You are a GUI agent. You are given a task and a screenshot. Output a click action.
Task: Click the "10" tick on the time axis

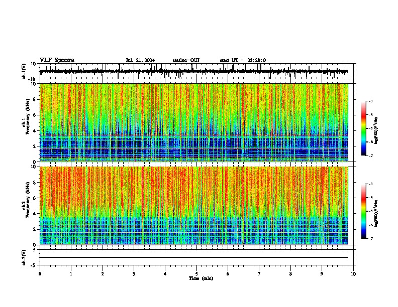point(353,274)
